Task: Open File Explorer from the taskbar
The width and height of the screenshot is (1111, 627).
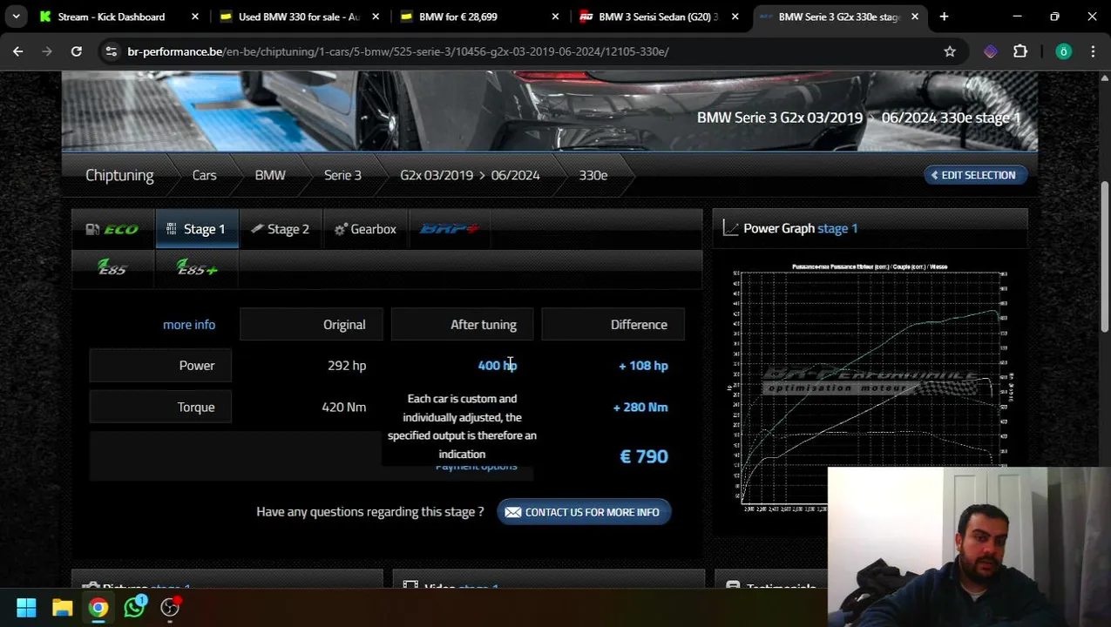Action: click(x=62, y=607)
